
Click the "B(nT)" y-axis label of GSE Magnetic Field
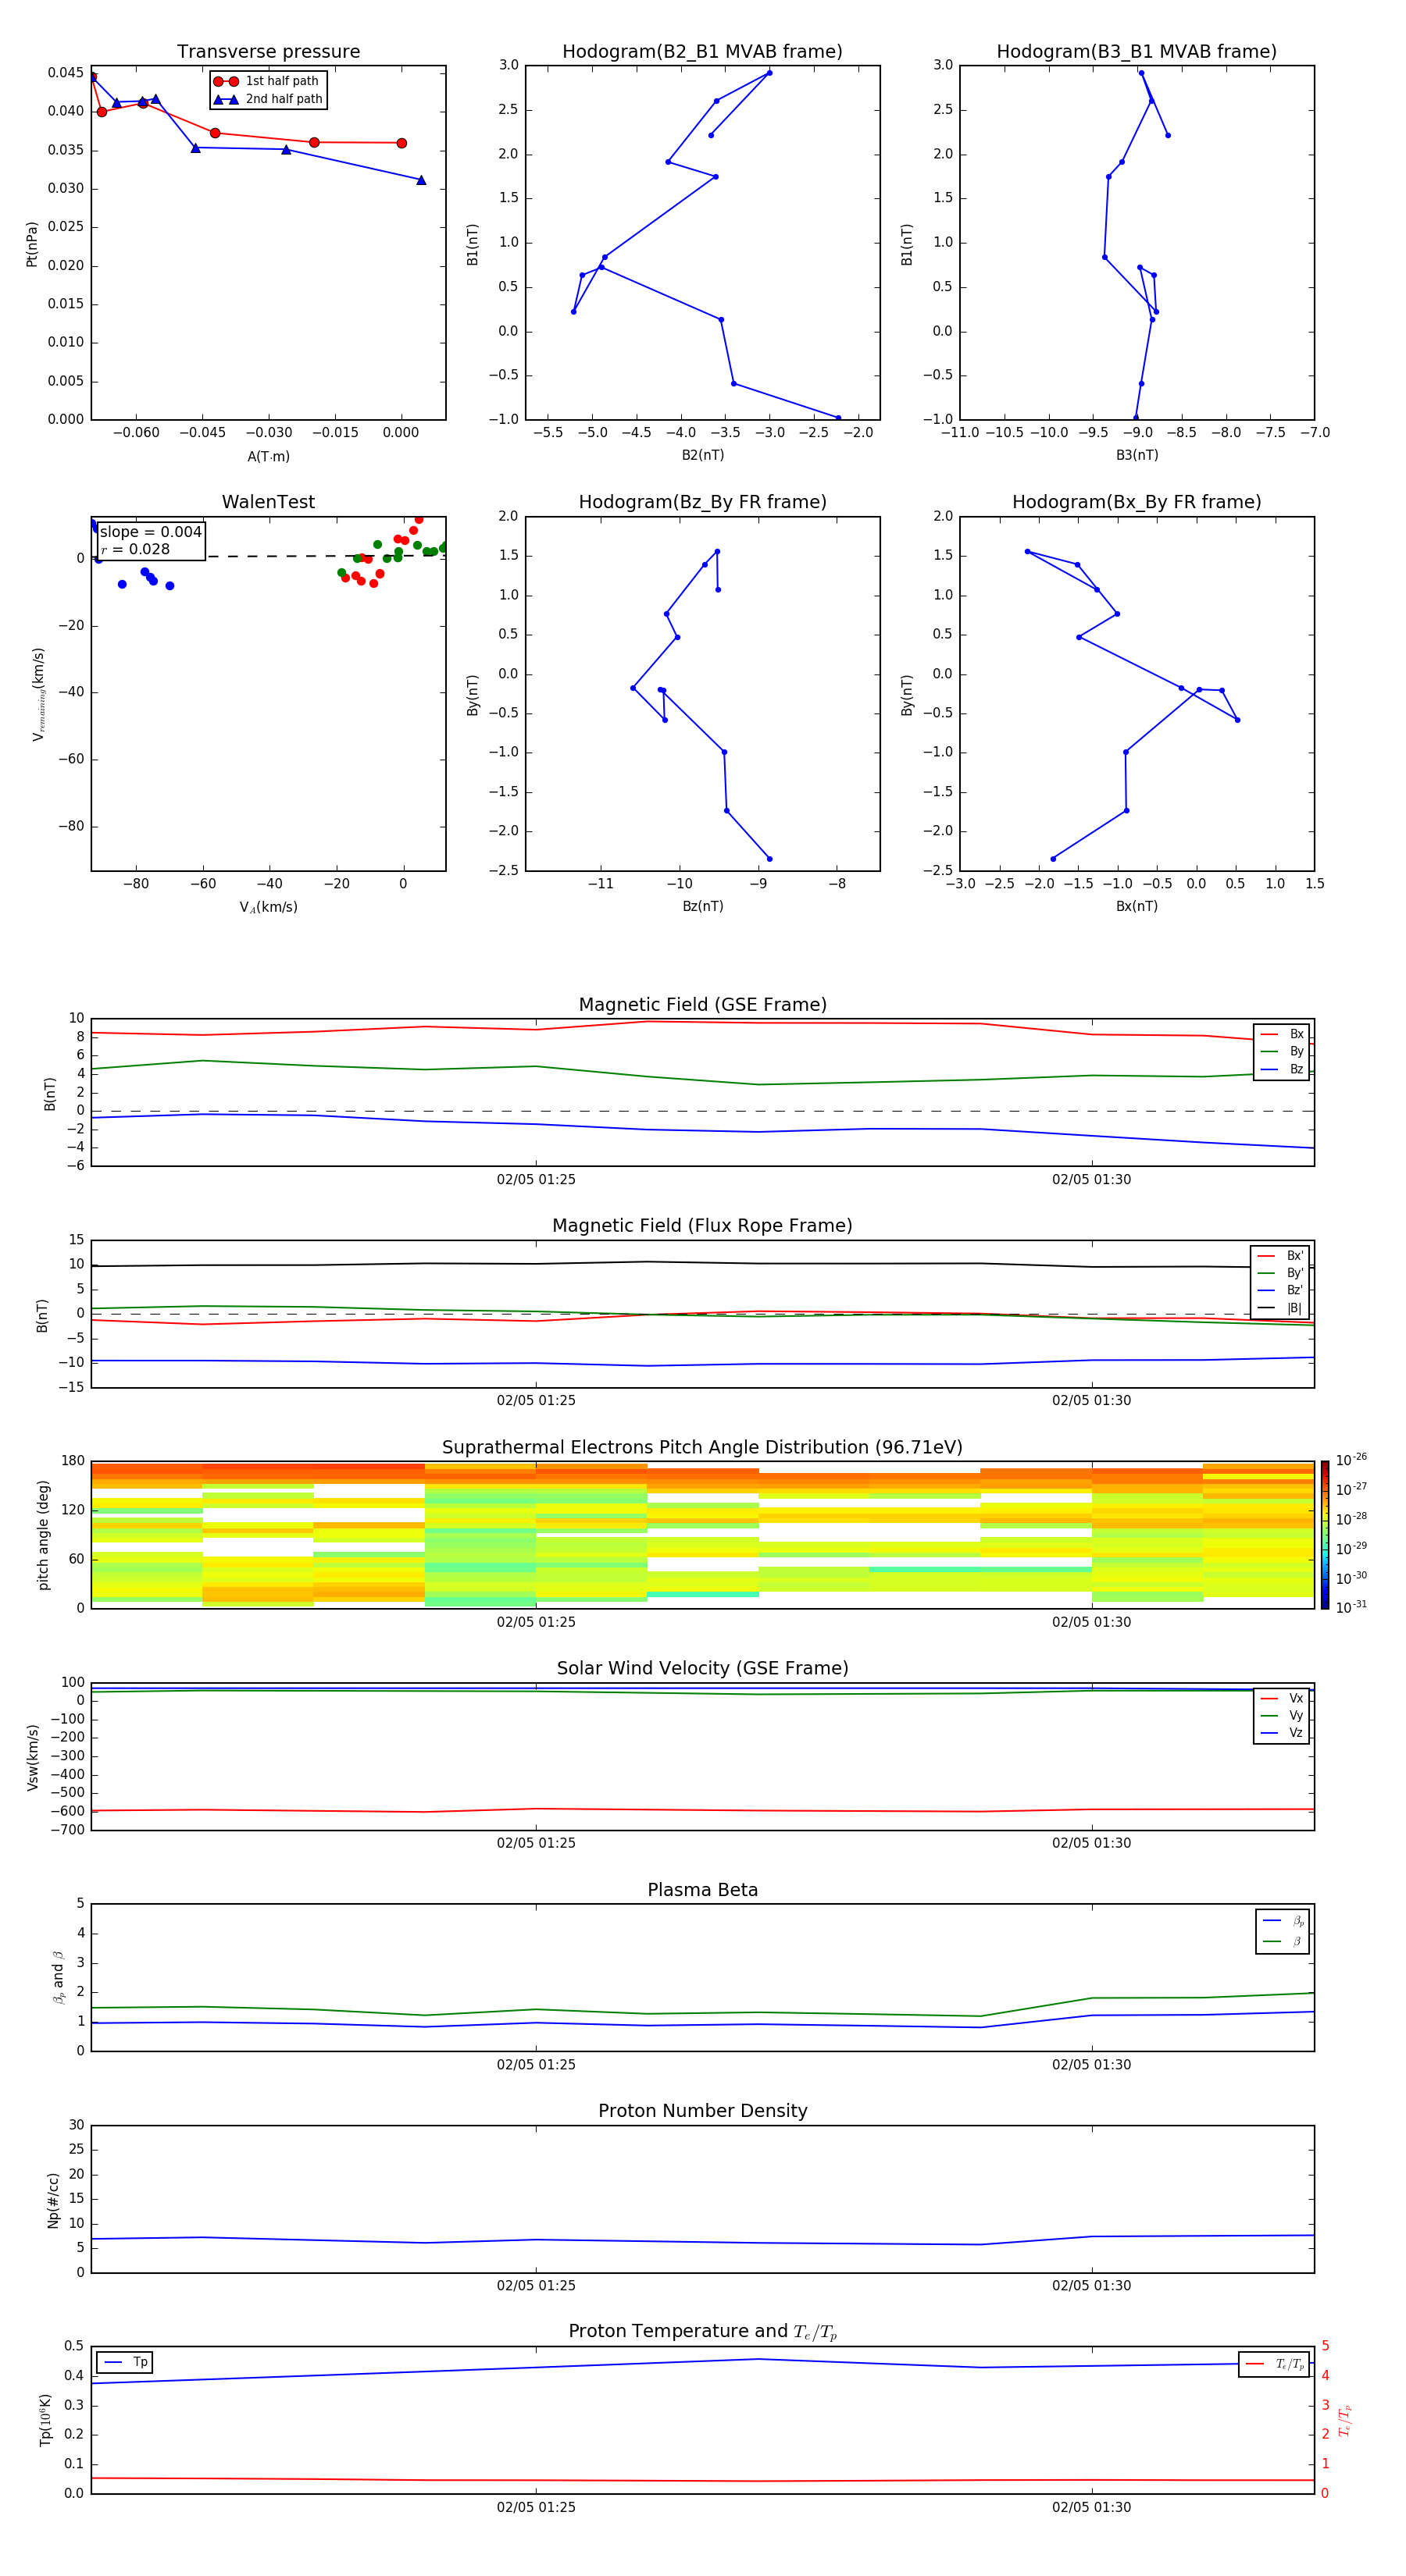50,1094
